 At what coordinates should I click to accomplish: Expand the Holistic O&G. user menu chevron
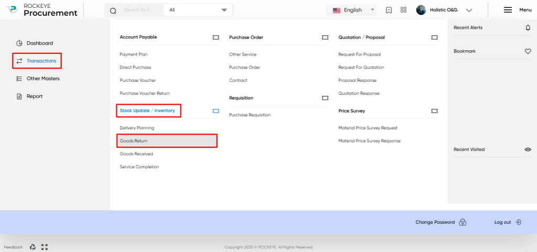469,10
